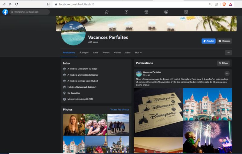Expand the Plus dropdown tab
Screen dimensions: 242x154
(x=138, y=52)
